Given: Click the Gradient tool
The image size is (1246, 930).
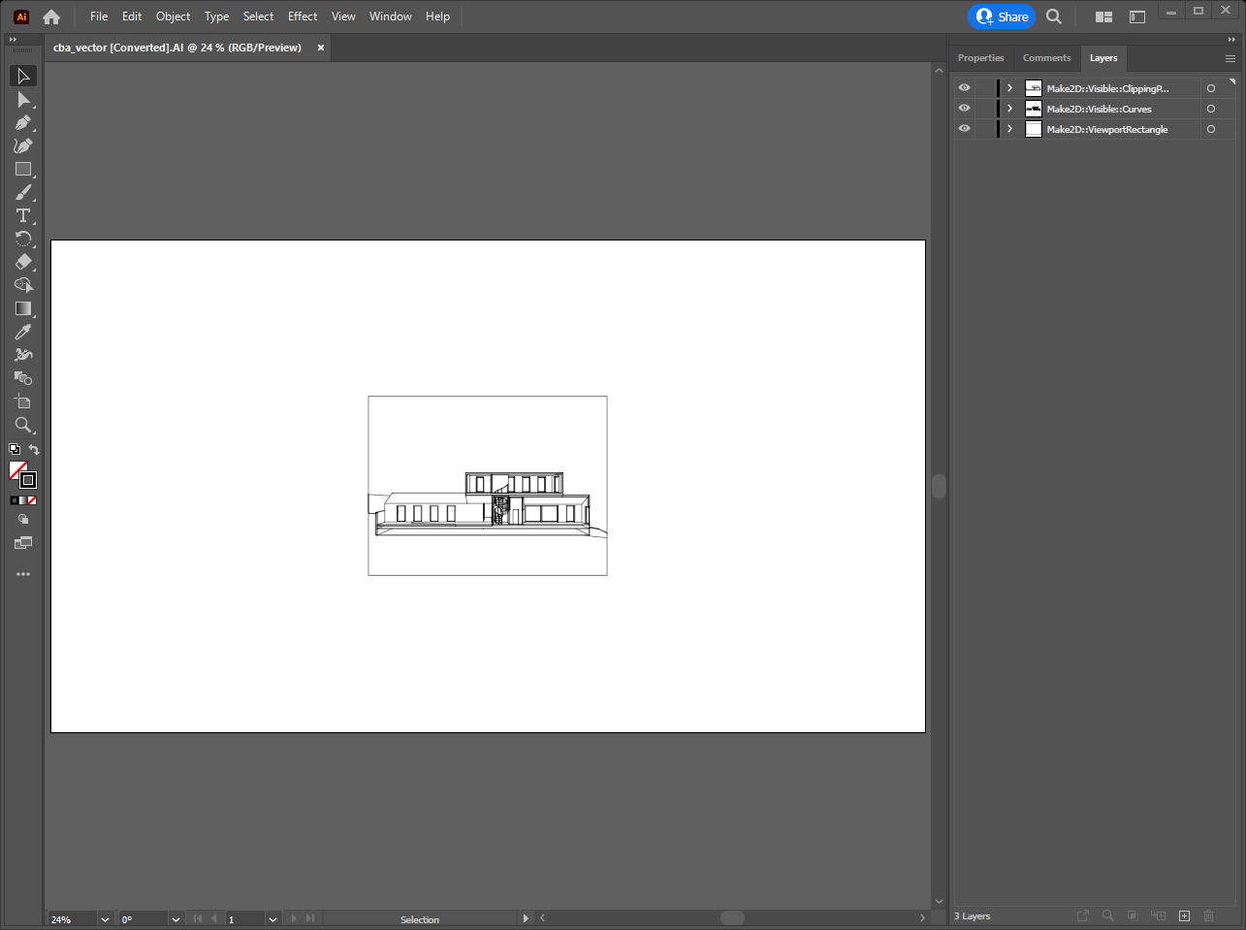Looking at the screenshot, I should tap(23, 308).
